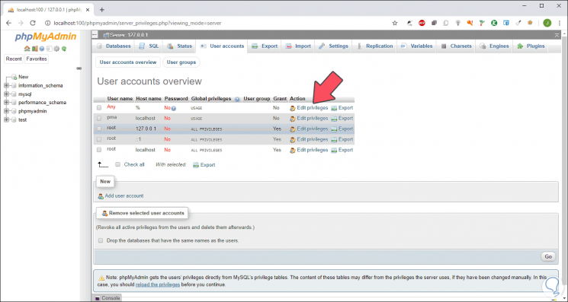Click the green reload navigation icon
This screenshot has width=568, height=302.
[64, 49]
